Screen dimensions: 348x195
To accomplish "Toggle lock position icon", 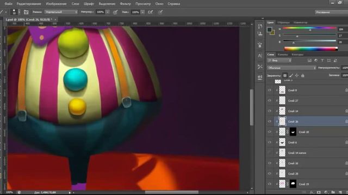I will pyautogui.click(x=297, y=76).
